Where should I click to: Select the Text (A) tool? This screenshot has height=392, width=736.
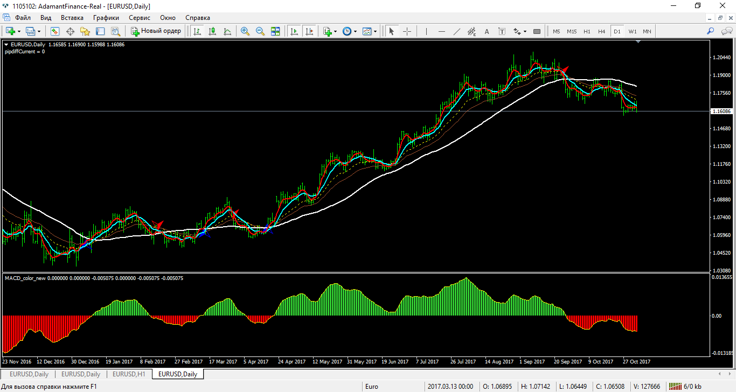pyautogui.click(x=487, y=31)
